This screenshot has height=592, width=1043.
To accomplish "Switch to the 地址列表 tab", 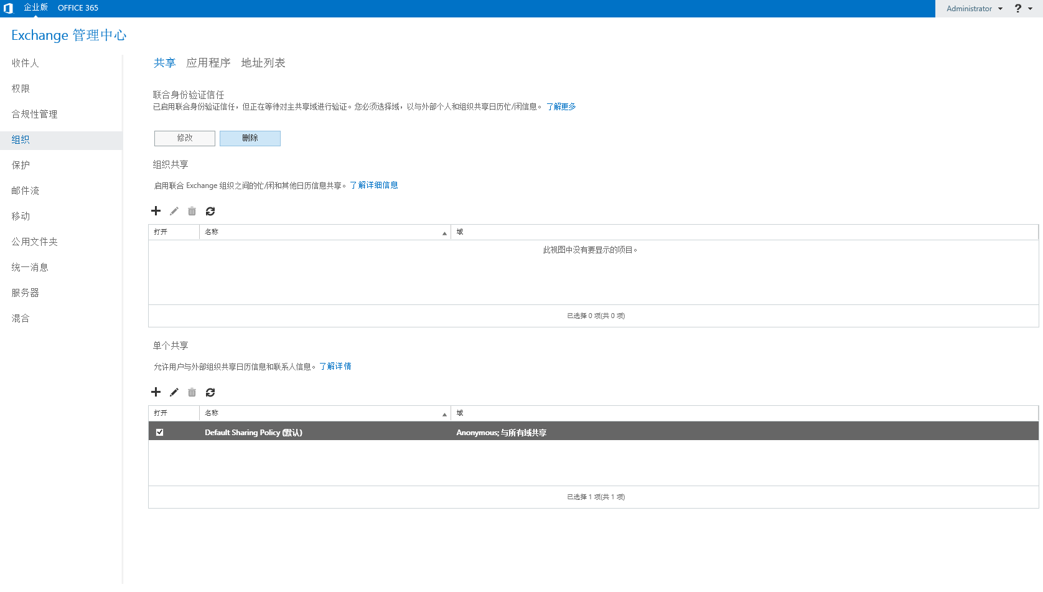I will click(263, 63).
